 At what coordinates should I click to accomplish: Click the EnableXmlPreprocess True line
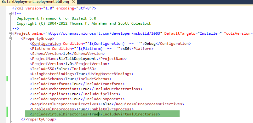[82, 109]
